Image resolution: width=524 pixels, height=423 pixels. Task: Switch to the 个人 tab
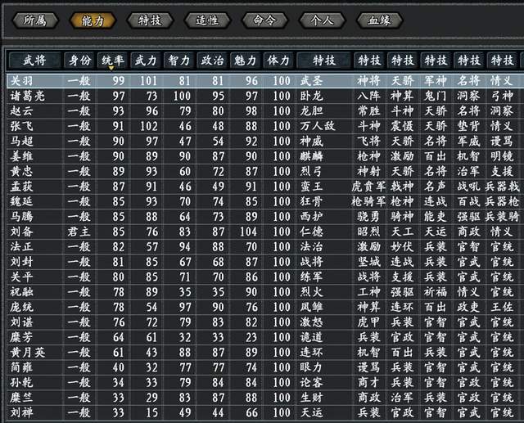click(322, 20)
